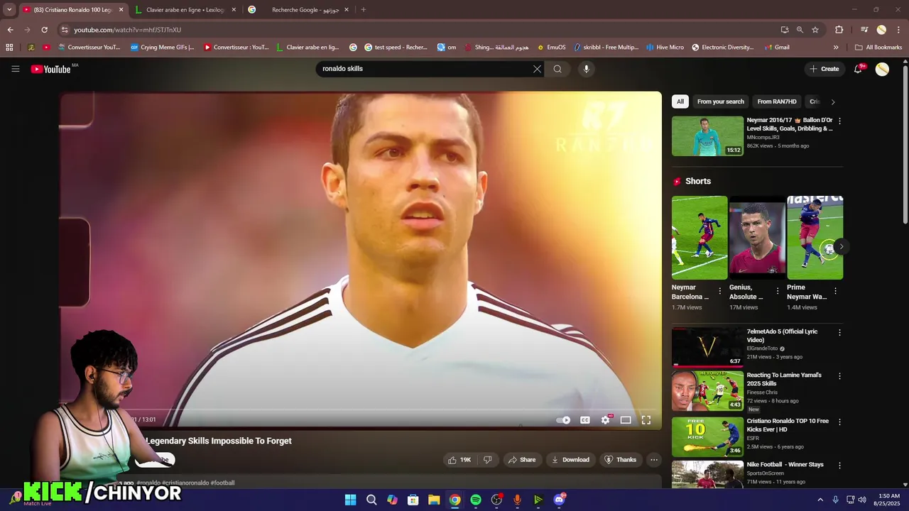Viewport: 909px width, 511px height.
Task: Open YouTube notifications bell
Action: tap(858, 69)
